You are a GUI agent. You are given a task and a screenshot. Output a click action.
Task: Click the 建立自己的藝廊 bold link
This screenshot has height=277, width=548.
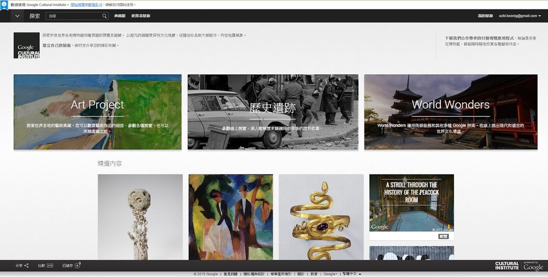57,45
